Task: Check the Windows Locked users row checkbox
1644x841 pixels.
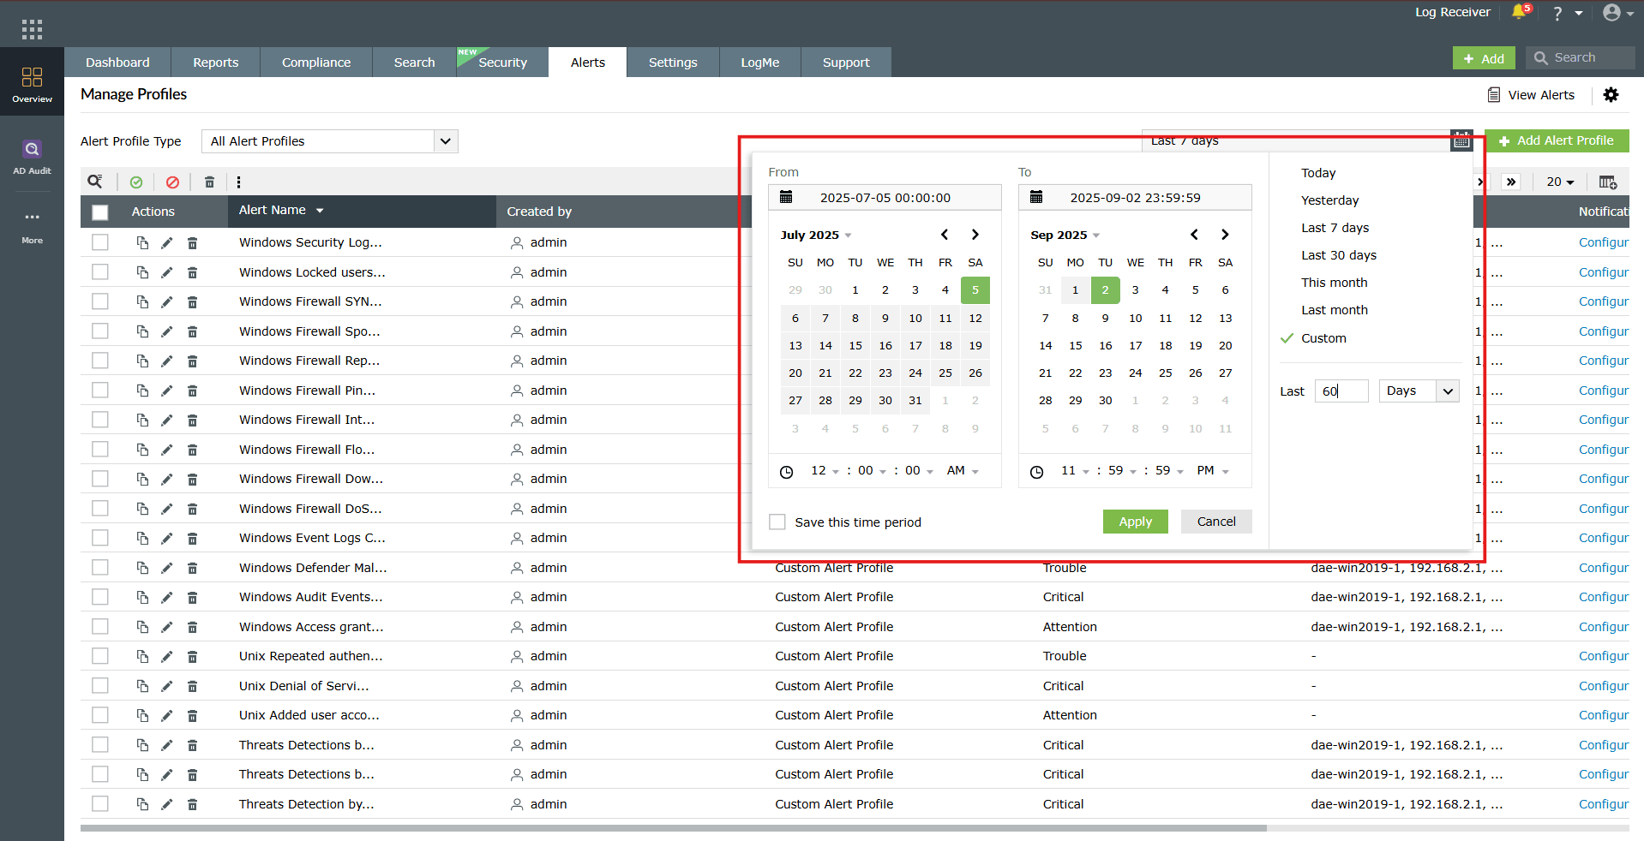Action: tap(100, 272)
